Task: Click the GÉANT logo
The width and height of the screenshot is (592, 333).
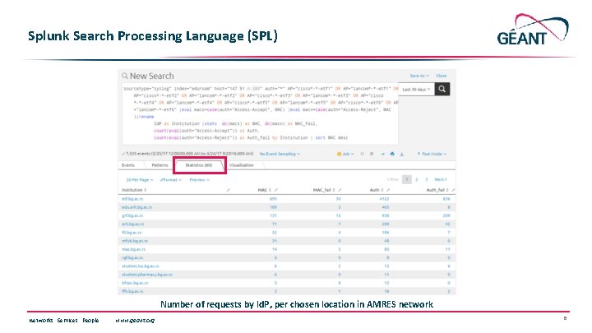Action: [x=533, y=30]
